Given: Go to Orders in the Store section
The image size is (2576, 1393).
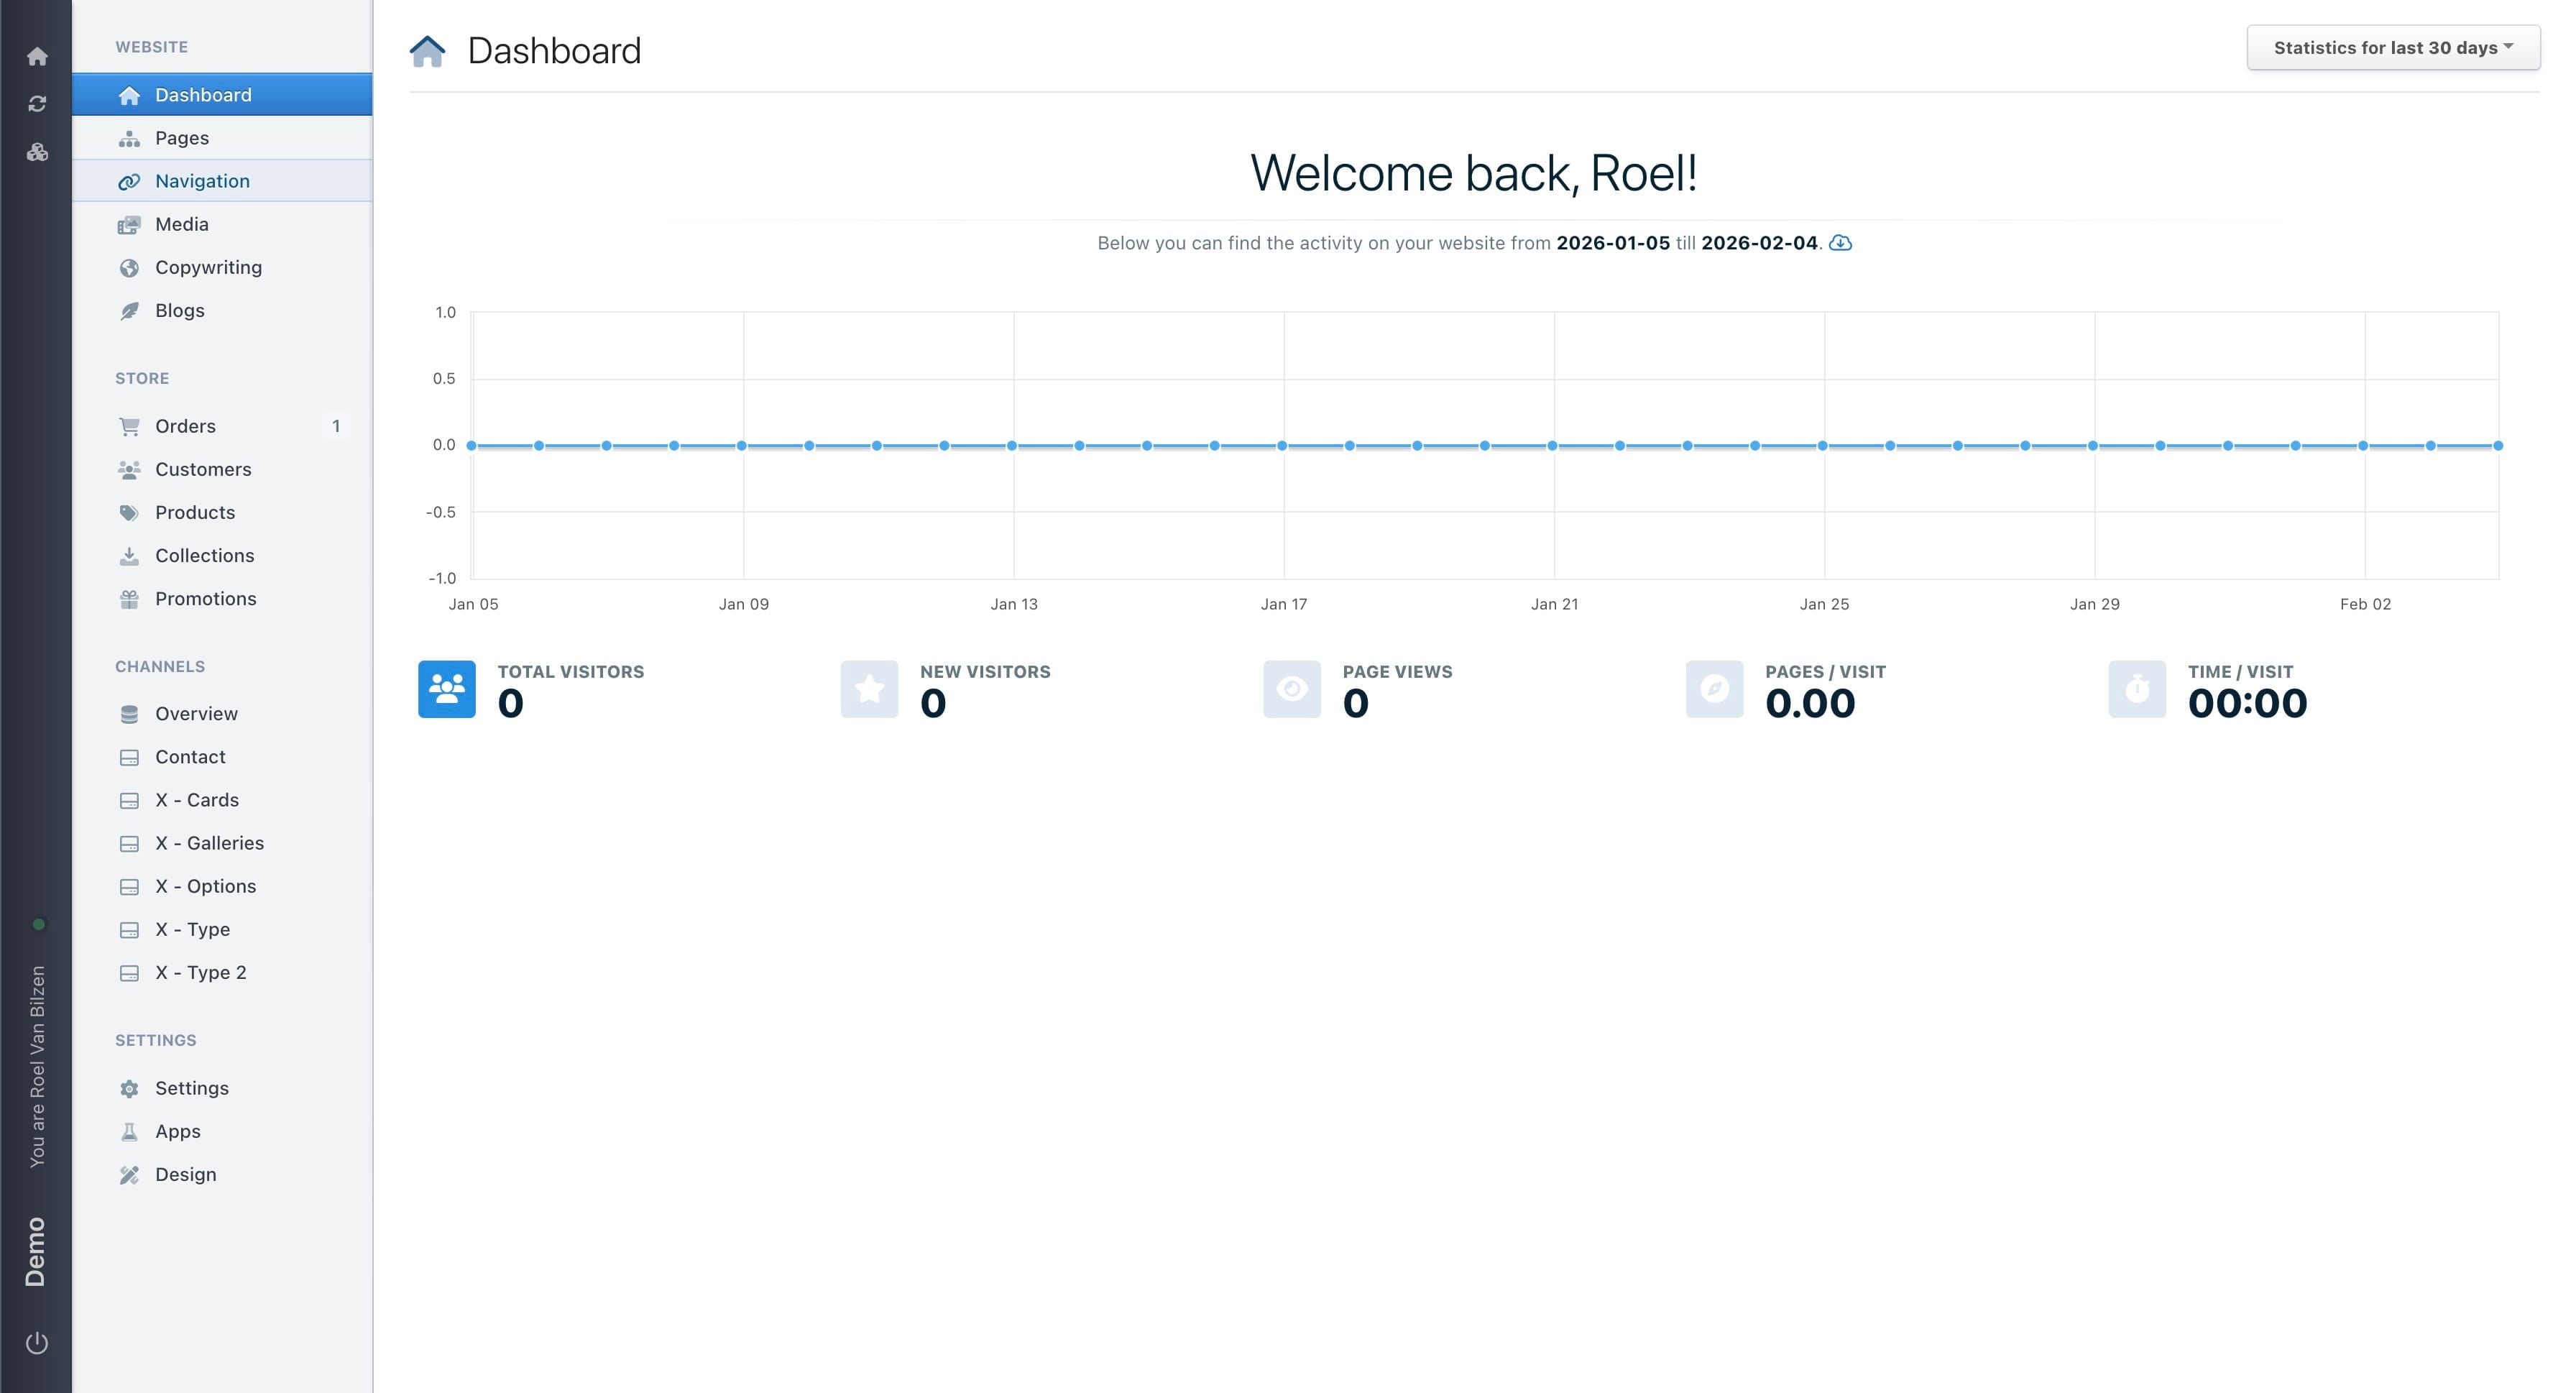Looking at the screenshot, I should tap(185, 426).
